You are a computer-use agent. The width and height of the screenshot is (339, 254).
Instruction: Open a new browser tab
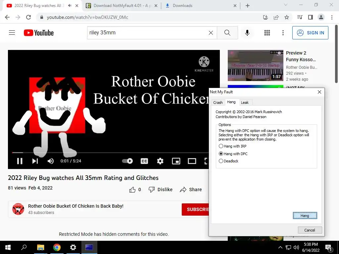click(x=248, y=6)
